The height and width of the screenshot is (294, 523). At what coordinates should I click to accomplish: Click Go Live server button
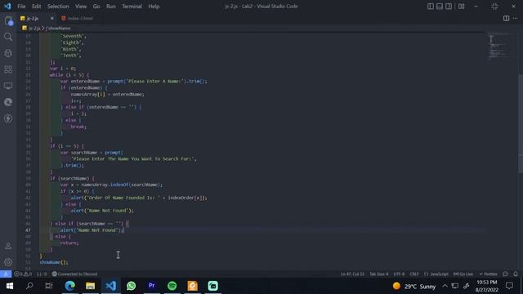(x=463, y=274)
